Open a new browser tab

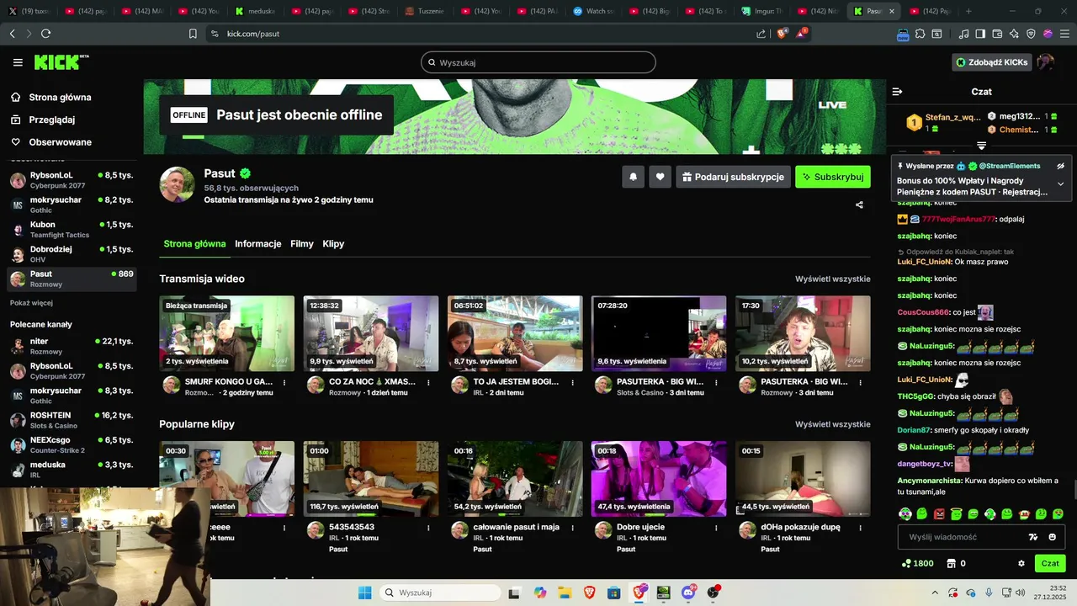968,11
